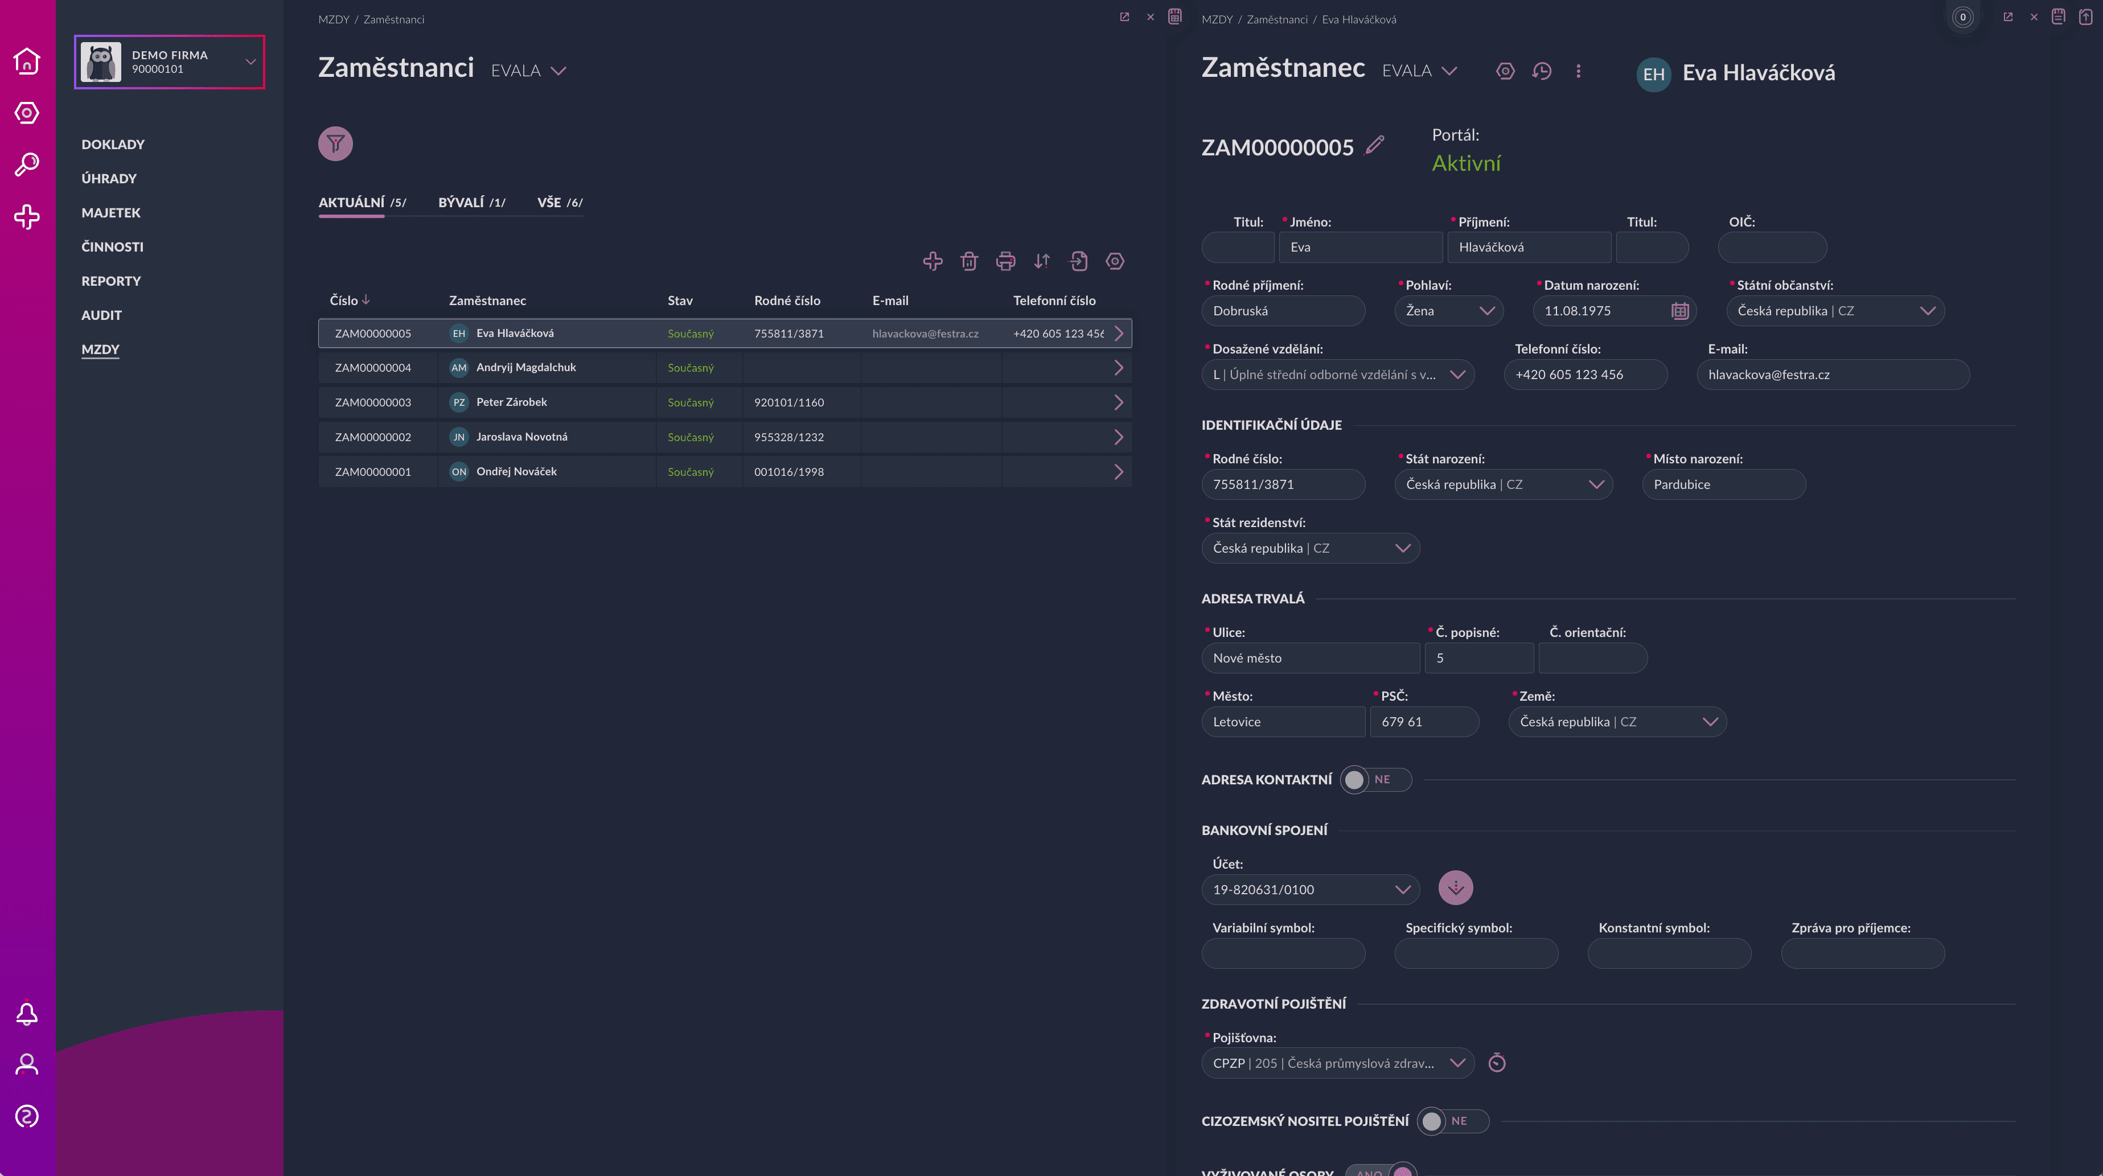2103x1176 pixels.
Task: Open the REPORTY menu item
Action: coord(111,281)
